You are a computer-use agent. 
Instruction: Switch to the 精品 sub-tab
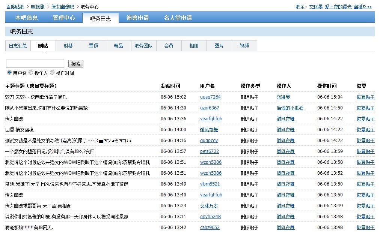click(x=118, y=46)
